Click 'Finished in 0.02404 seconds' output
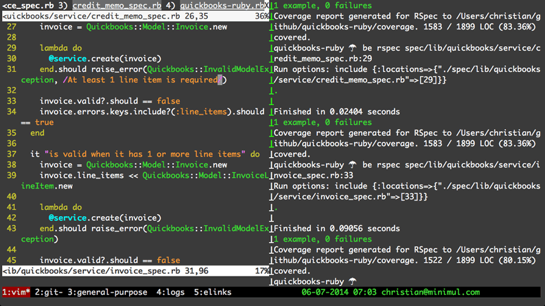 point(337,112)
